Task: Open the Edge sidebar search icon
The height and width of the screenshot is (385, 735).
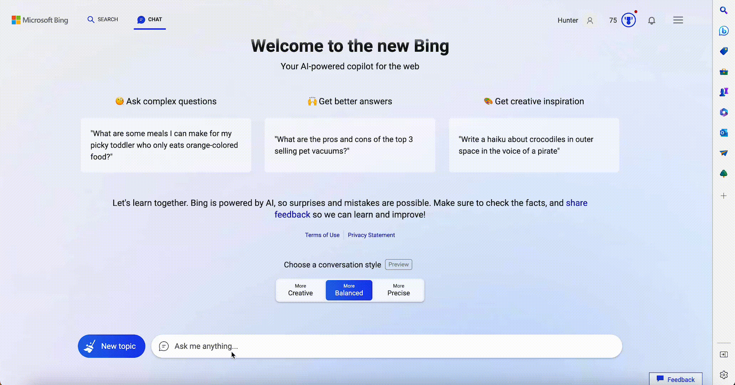Action: [x=723, y=10]
